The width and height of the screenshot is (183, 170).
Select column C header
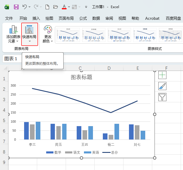click(x=80, y=68)
